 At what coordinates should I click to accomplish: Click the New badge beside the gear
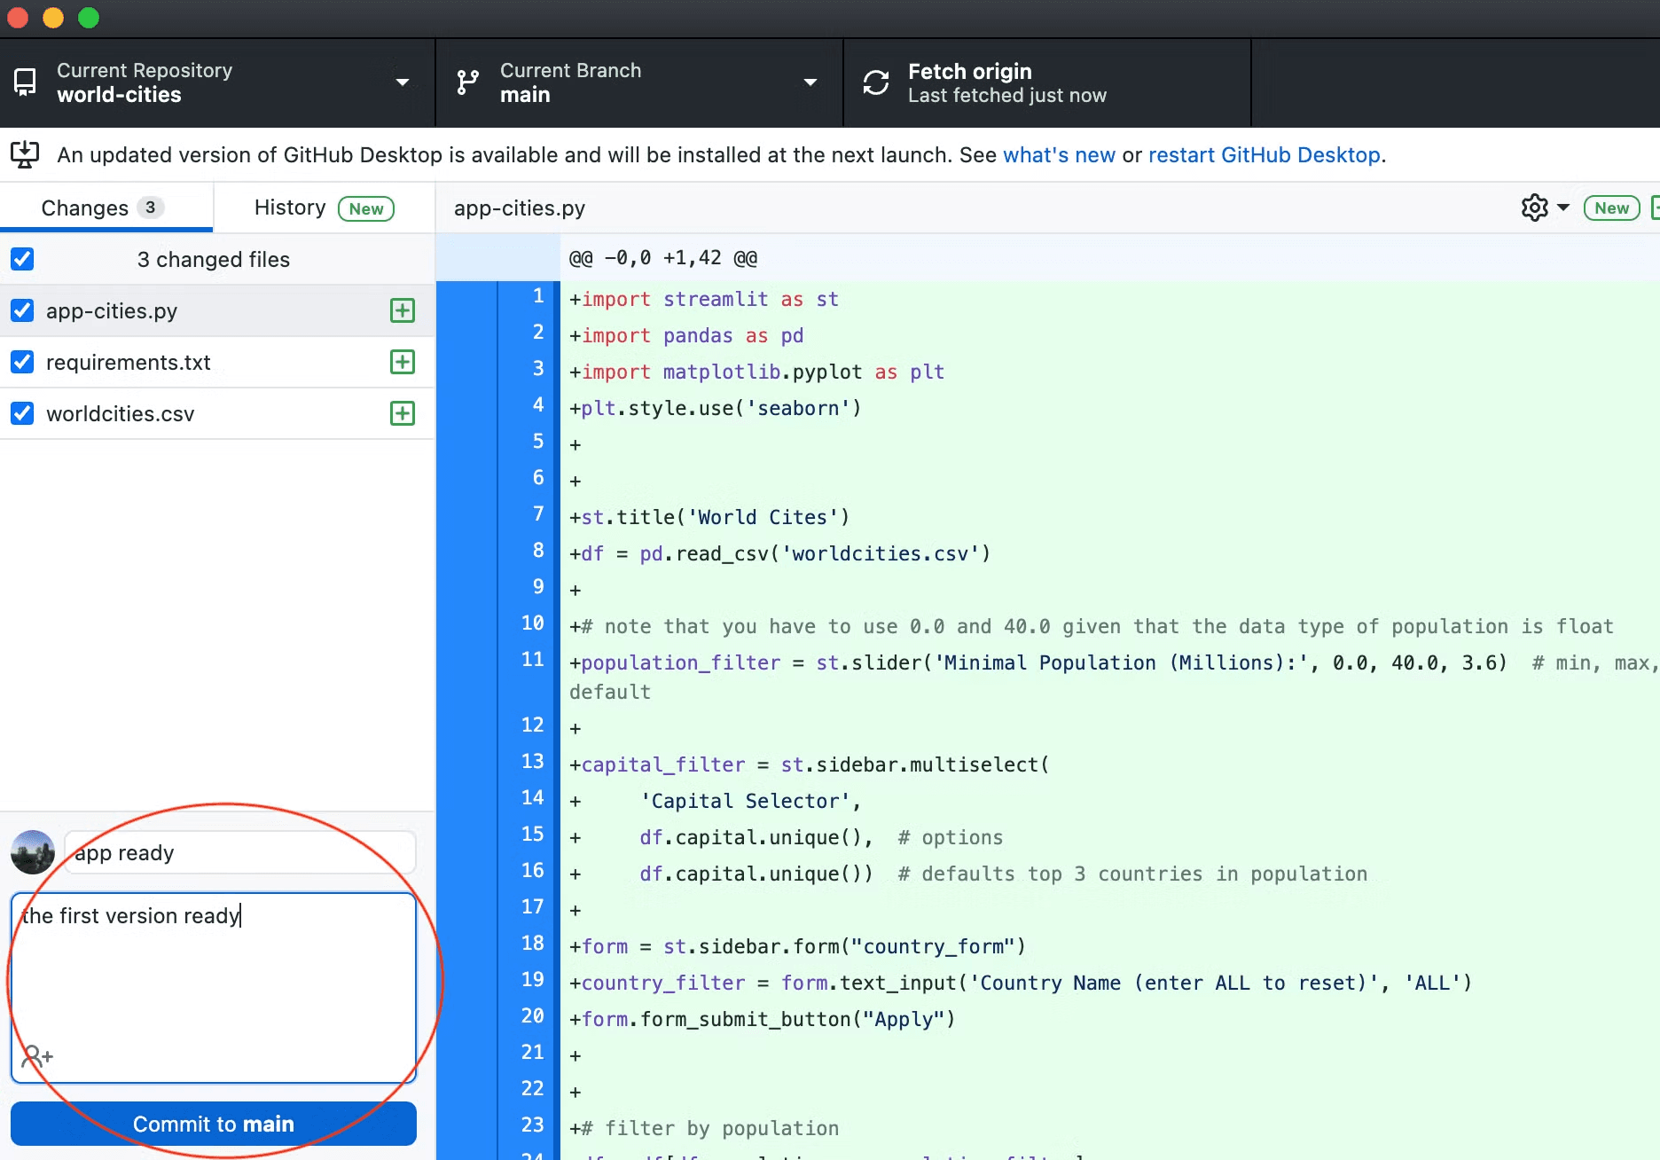(x=1611, y=208)
